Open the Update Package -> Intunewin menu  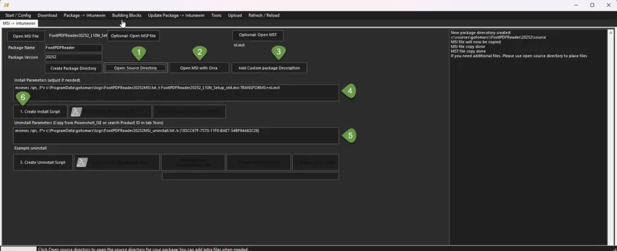[177, 15]
